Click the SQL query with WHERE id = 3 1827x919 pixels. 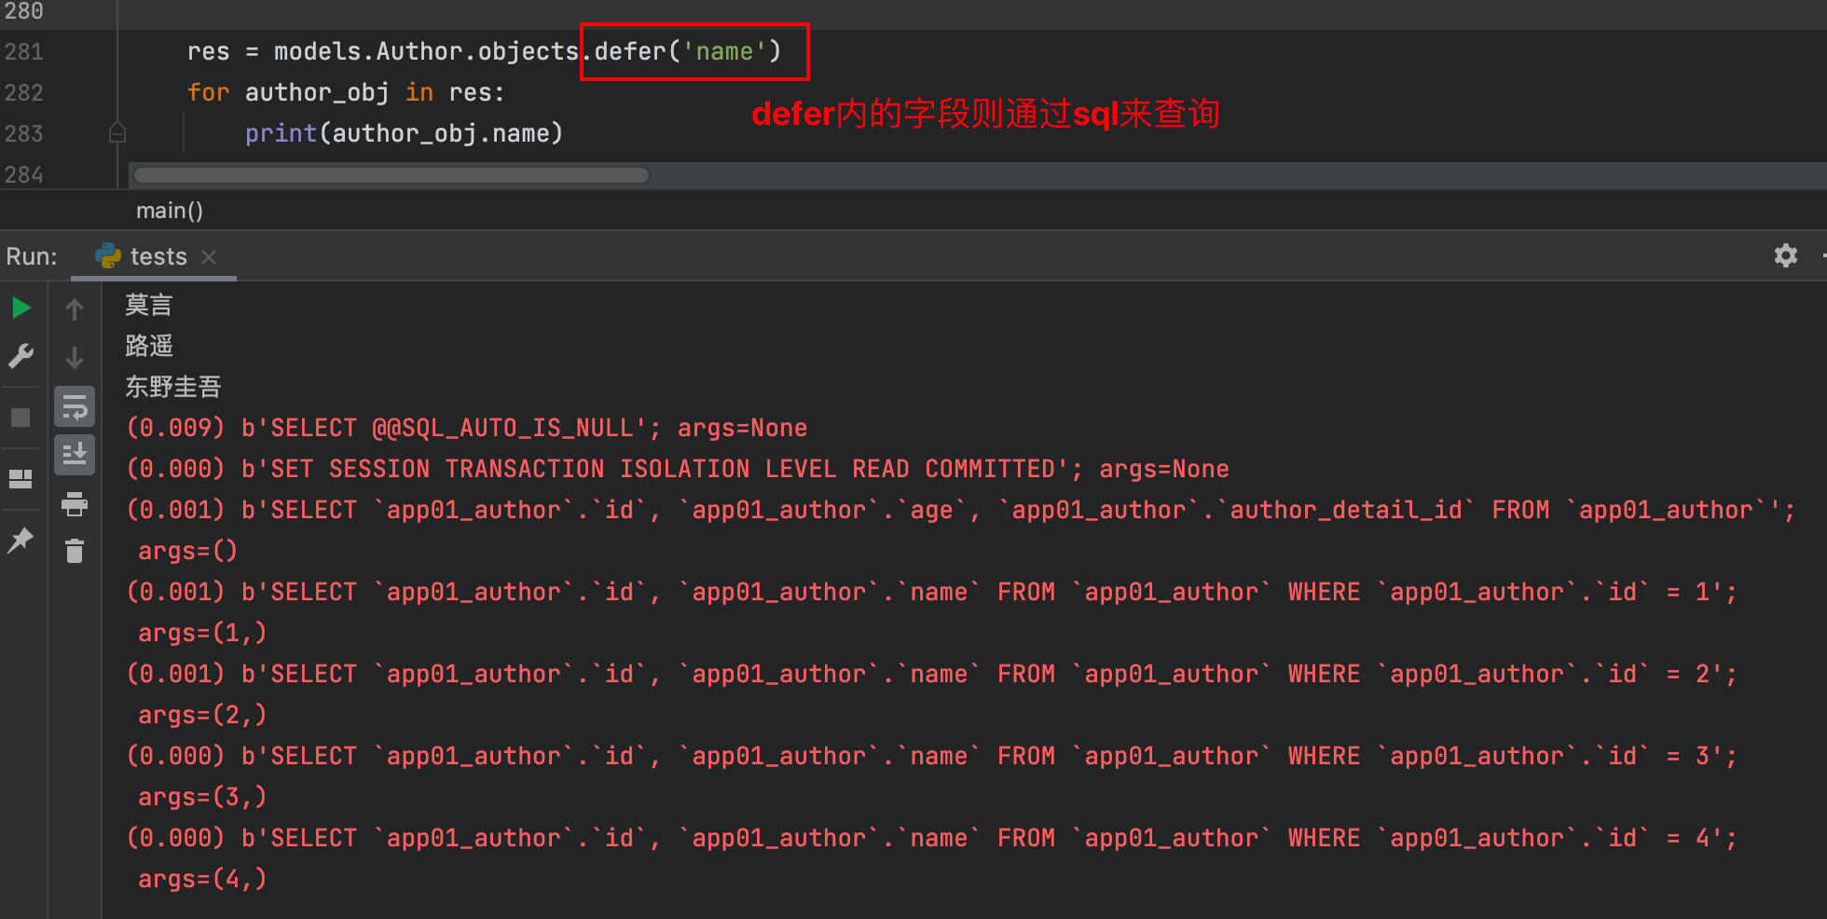pyautogui.click(x=932, y=756)
